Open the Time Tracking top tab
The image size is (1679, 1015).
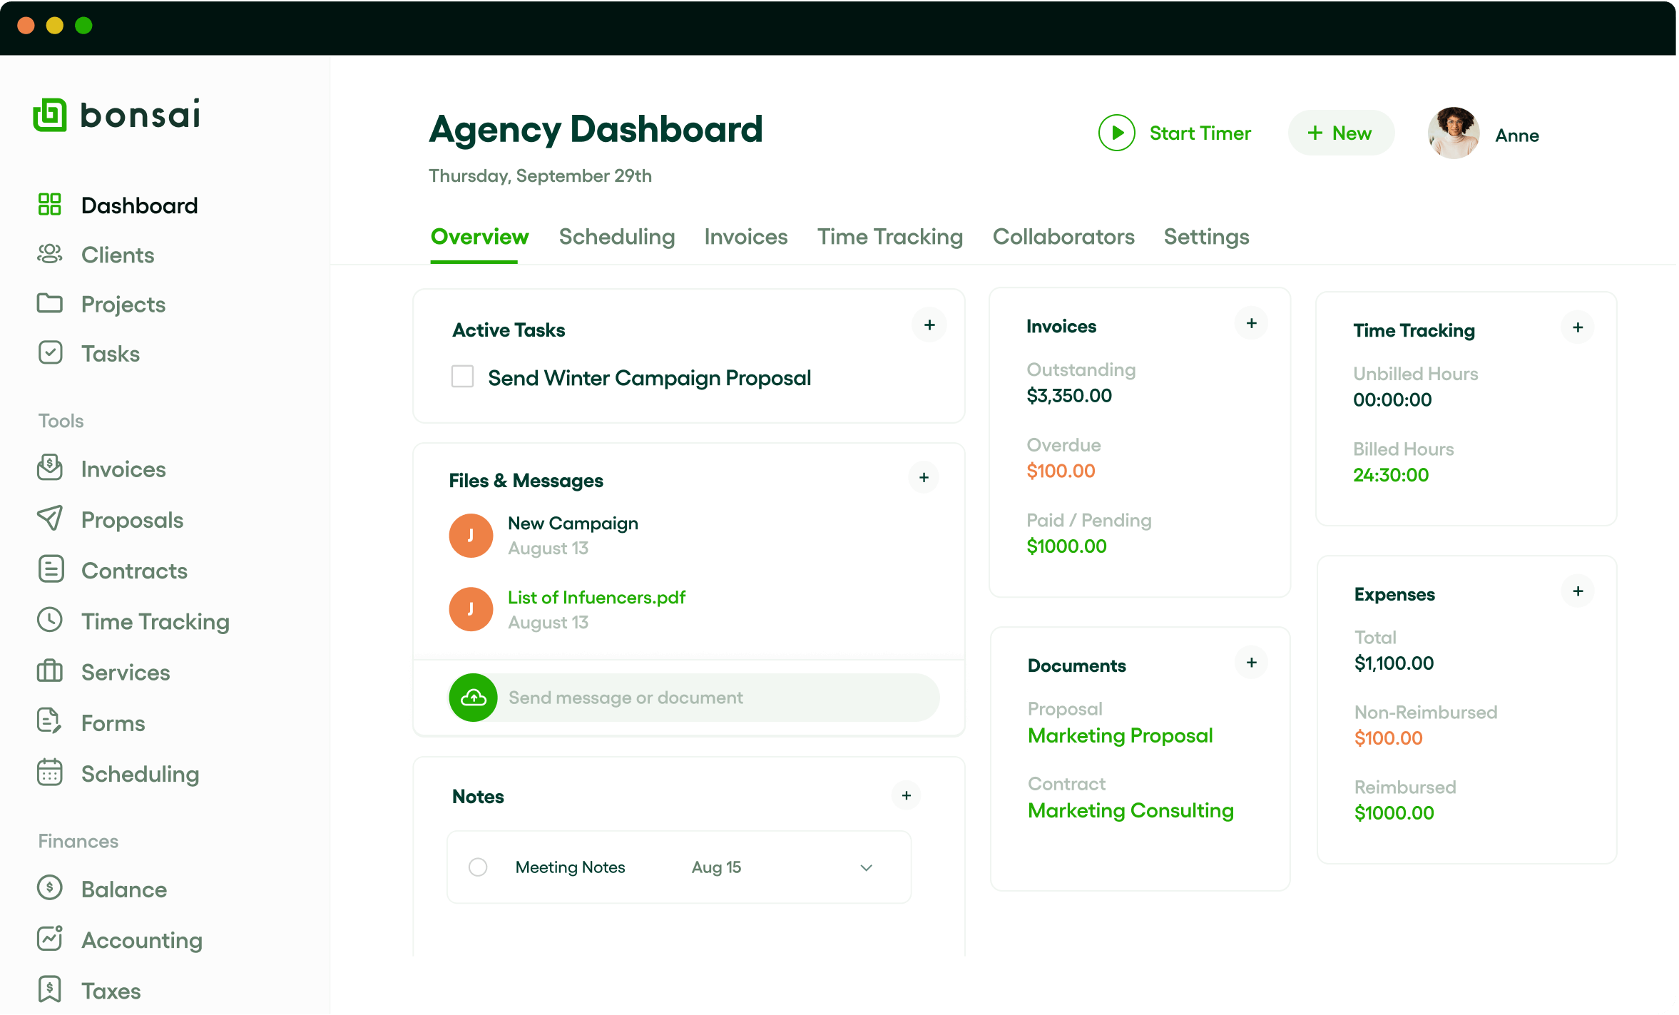[889, 237]
